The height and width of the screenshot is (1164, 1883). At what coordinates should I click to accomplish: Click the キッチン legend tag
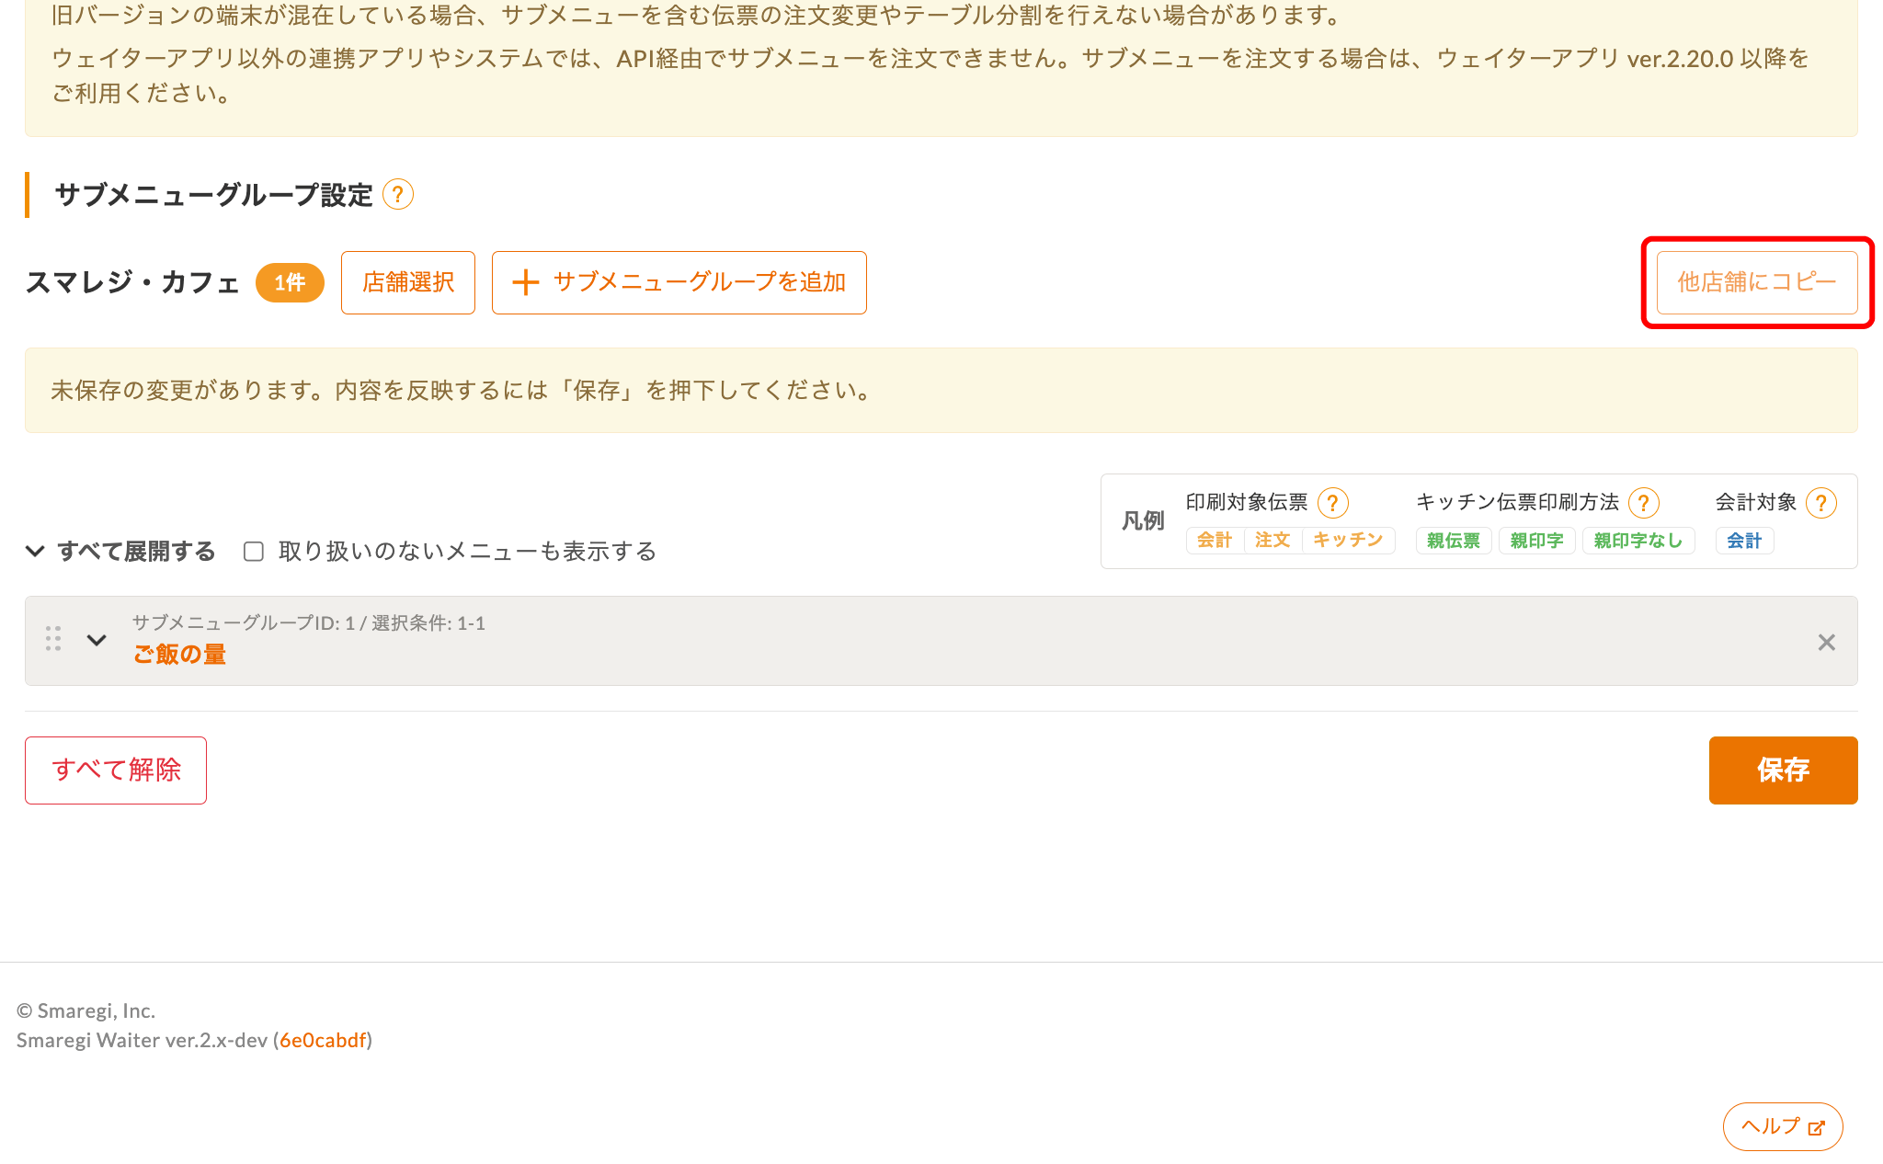[1348, 541]
